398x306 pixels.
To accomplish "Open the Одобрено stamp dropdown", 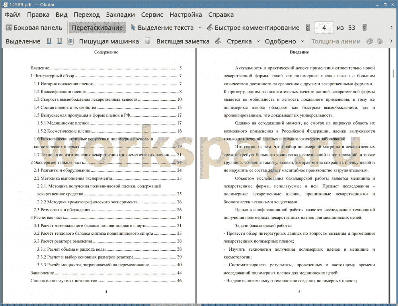I will (302, 41).
